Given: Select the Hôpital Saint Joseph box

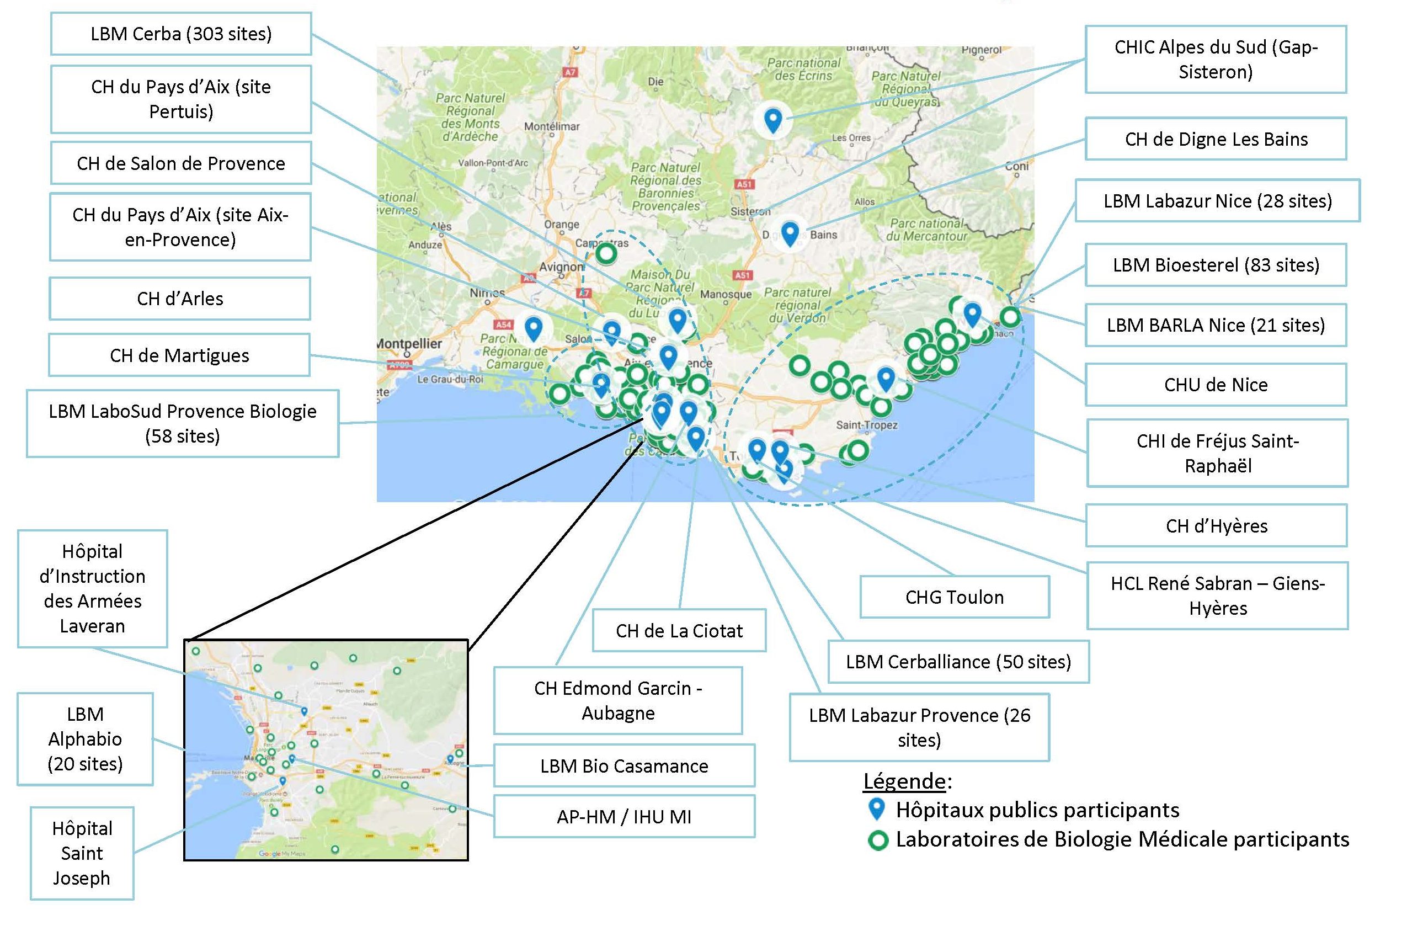Looking at the screenshot, I should (x=82, y=853).
